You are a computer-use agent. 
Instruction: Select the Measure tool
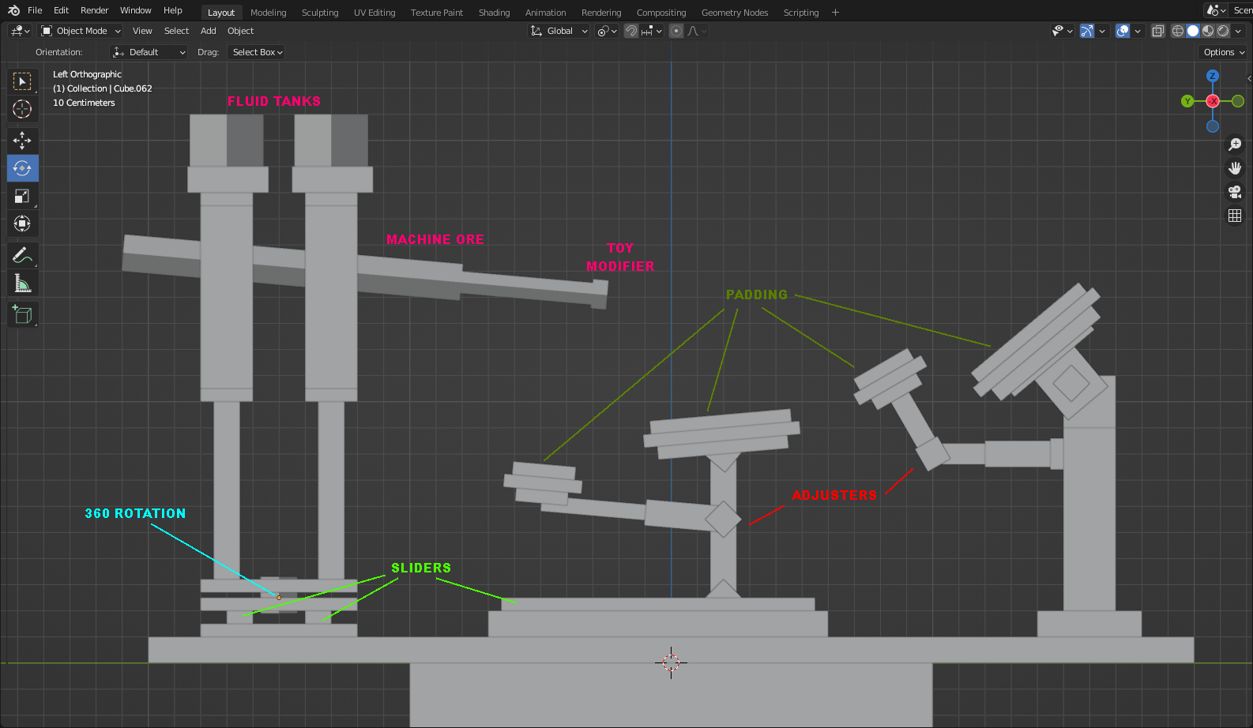(x=22, y=283)
